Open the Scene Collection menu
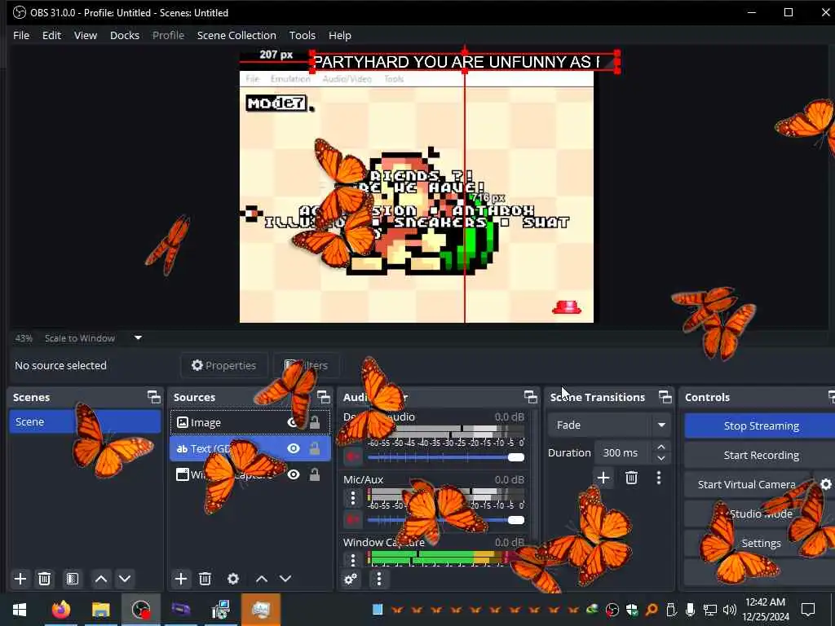The height and width of the screenshot is (626, 835). pyautogui.click(x=236, y=35)
